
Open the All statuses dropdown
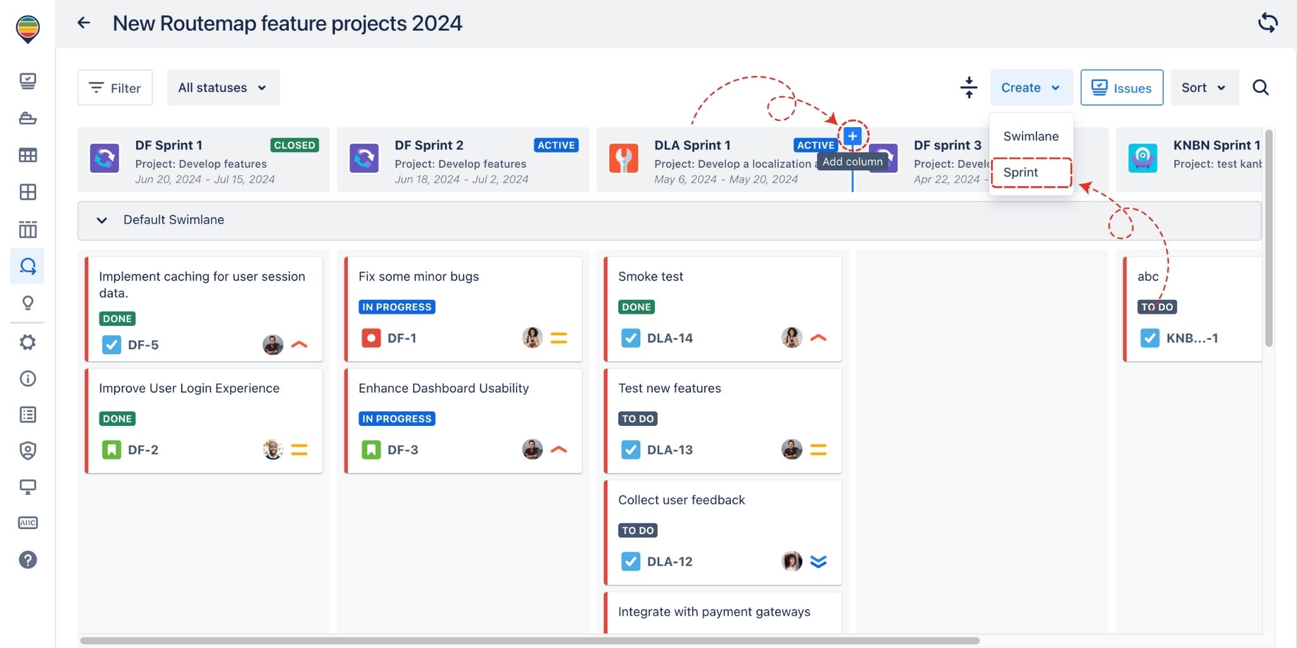223,87
